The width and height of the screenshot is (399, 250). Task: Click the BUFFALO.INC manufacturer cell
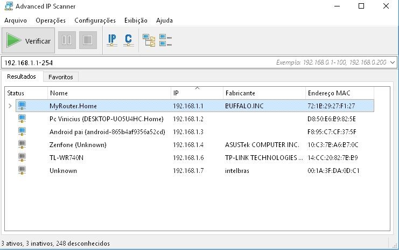coord(244,106)
